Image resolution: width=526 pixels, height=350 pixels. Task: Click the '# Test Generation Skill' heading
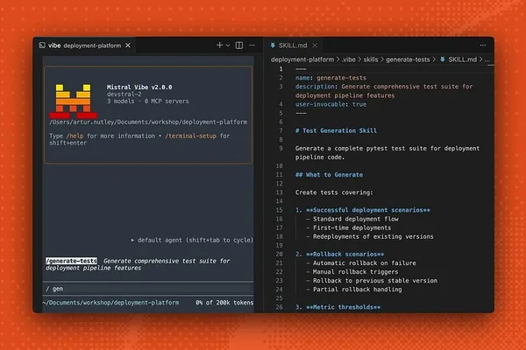click(336, 131)
